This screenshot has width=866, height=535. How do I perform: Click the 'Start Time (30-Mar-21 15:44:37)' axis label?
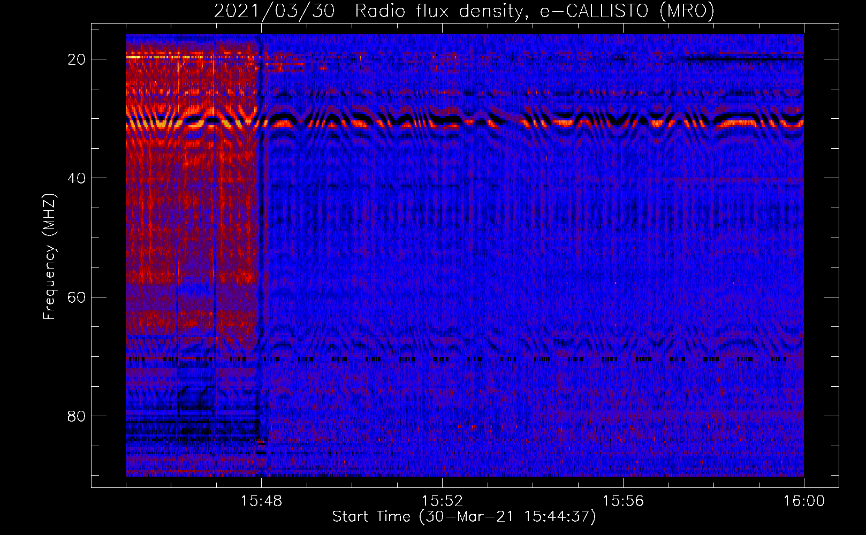464,517
